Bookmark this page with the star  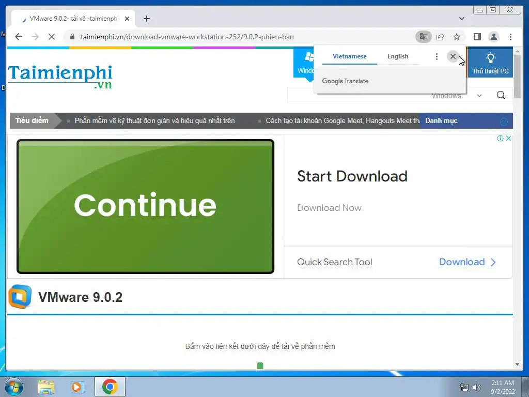pyautogui.click(x=457, y=37)
